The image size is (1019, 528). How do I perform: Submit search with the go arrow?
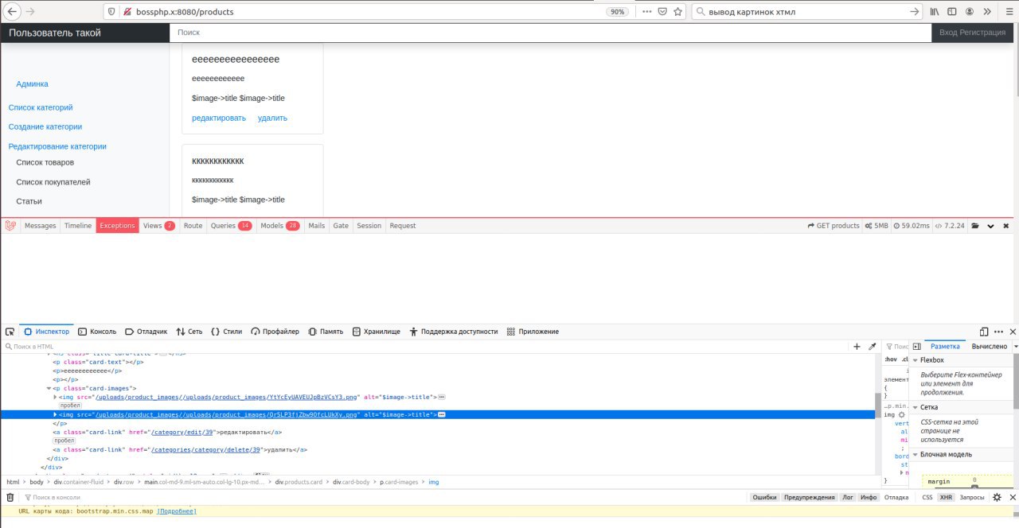click(x=915, y=12)
